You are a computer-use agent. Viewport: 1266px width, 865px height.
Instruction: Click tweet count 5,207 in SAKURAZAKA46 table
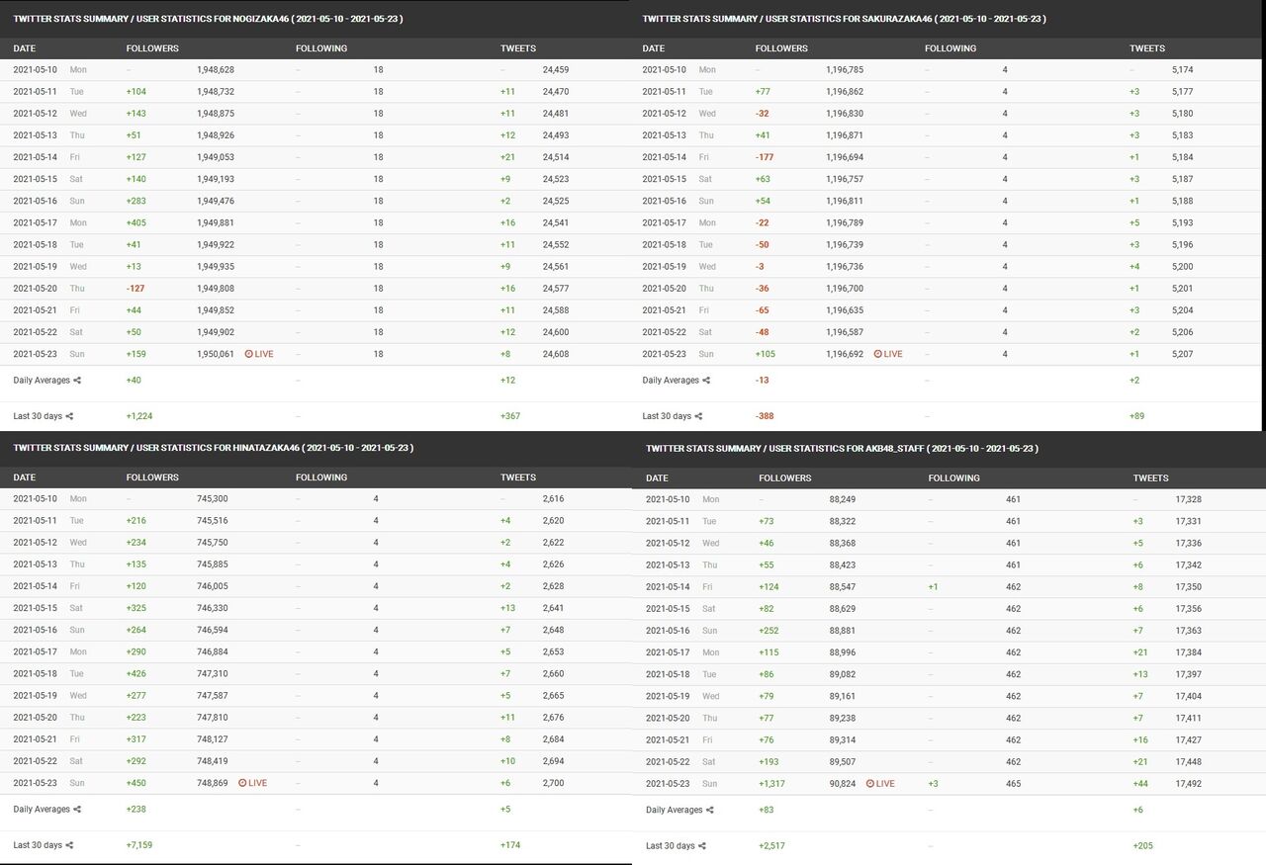pyautogui.click(x=1183, y=354)
